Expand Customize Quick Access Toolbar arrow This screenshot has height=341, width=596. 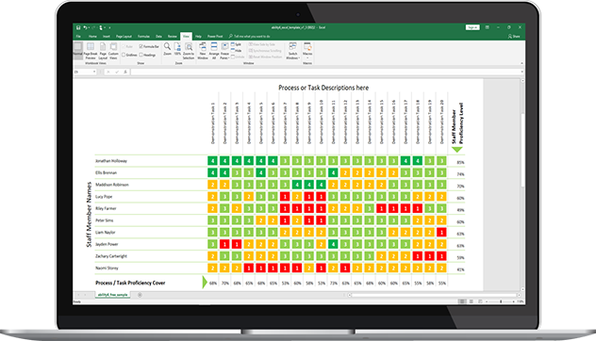pyautogui.click(x=109, y=27)
